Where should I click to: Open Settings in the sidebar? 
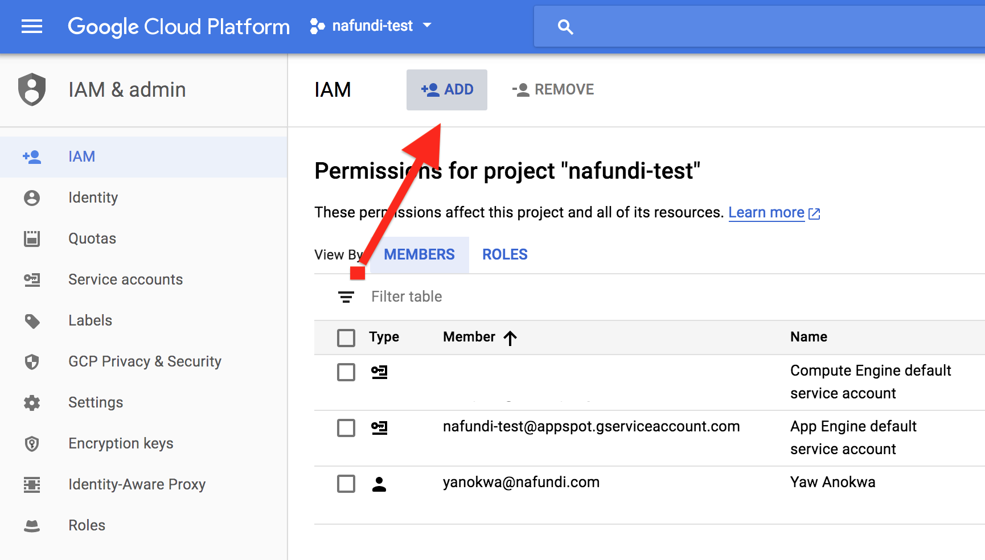click(143, 402)
